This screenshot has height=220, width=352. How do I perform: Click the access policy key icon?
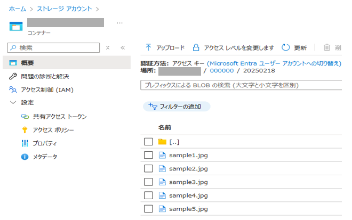tap(25, 130)
